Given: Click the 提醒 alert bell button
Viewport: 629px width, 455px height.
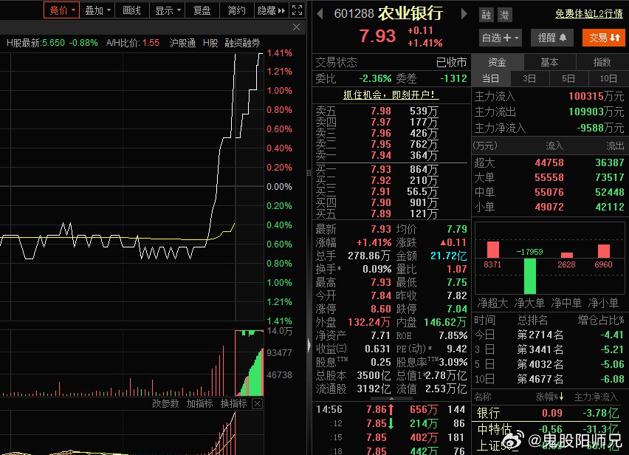Looking at the screenshot, I should click(552, 38).
